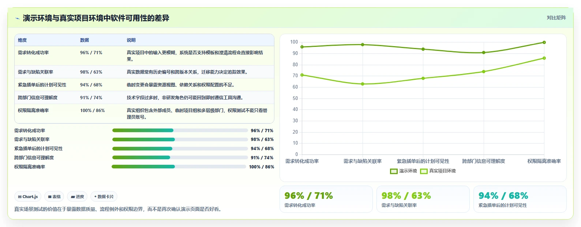
Task: Click the 权限隔离准确率 progress bar
Action: coord(179,167)
